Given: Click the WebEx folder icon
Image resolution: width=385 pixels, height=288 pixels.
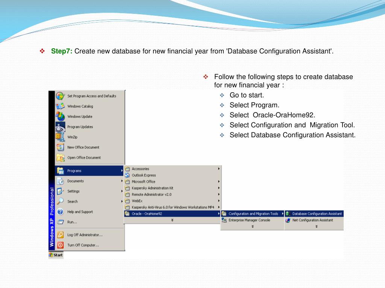Looking at the screenshot, I should coord(127,201).
